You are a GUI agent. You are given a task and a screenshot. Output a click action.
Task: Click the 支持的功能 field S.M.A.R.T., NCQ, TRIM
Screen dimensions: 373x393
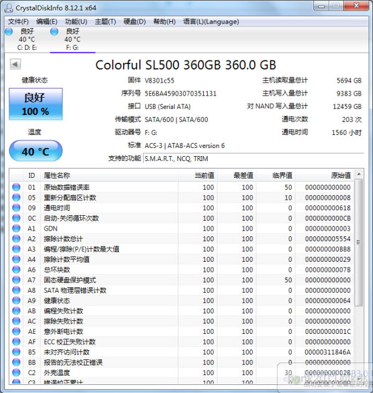click(x=253, y=159)
